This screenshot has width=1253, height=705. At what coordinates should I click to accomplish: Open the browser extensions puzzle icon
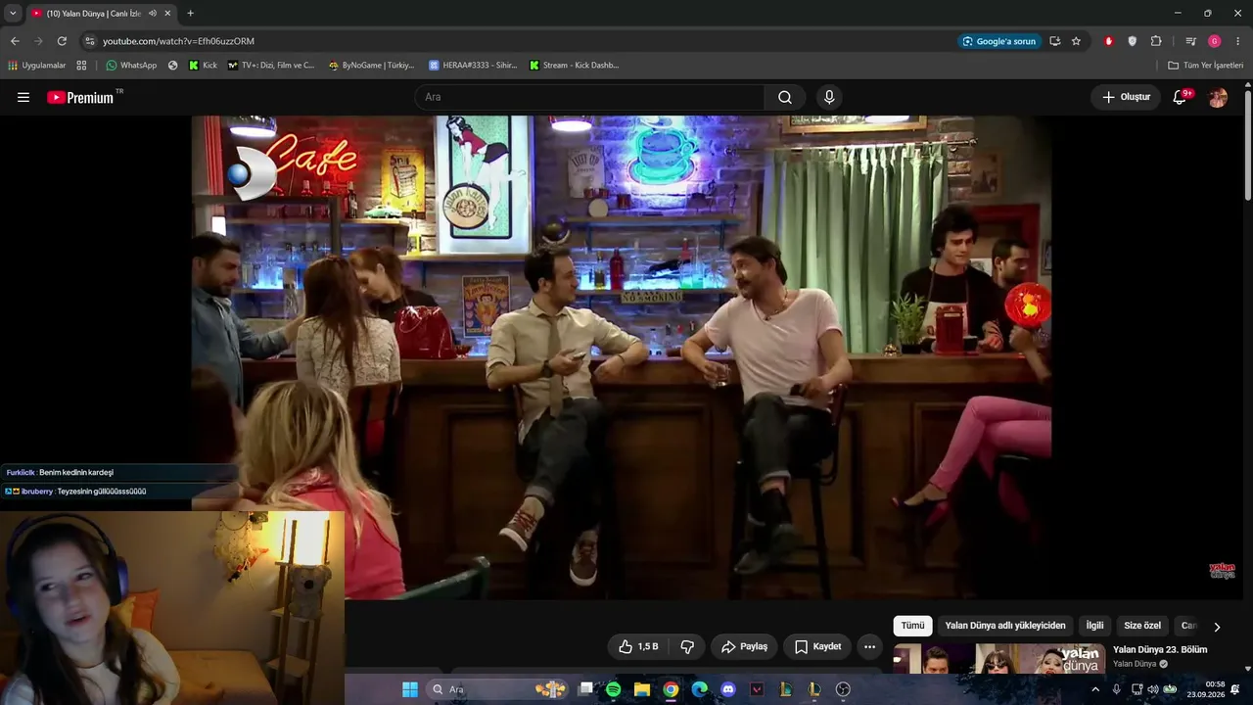click(1156, 41)
